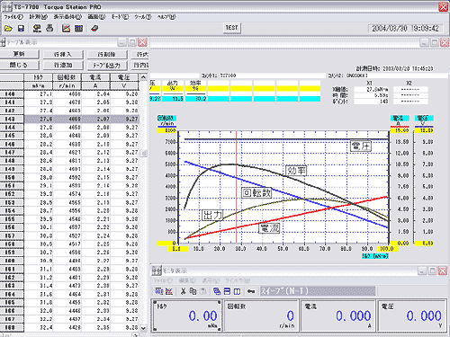The height and width of the screenshot is (337, 450).
Task: Open the 計測(M) menu
Action: pyautogui.click(x=39, y=17)
